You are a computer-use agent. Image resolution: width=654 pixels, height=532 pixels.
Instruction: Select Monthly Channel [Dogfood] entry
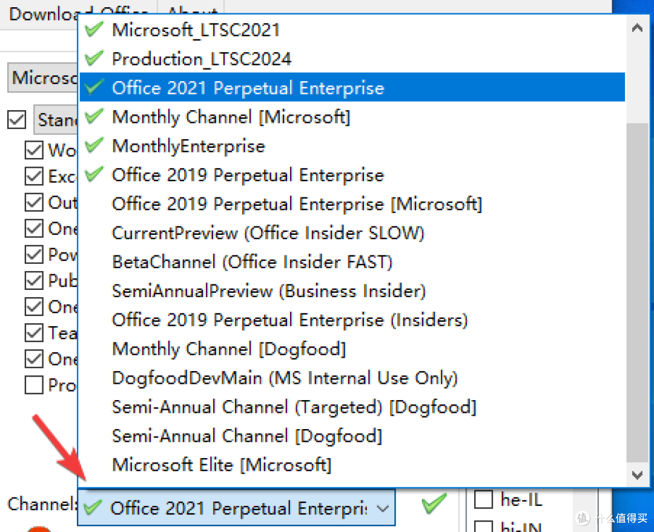[x=352, y=349]
